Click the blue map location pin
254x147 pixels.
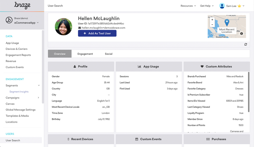coord(227,22)
